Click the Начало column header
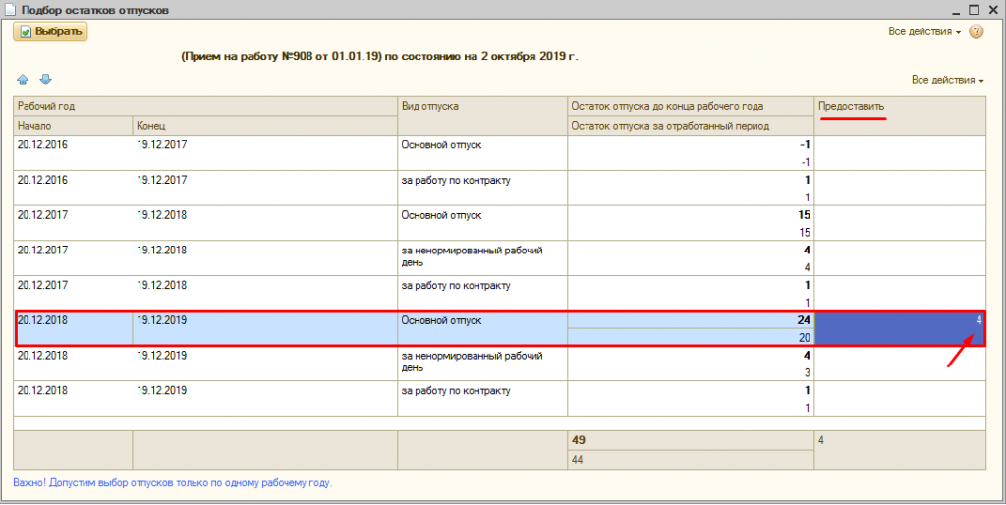Screen dimensions: 1006x505 [34, 126]
